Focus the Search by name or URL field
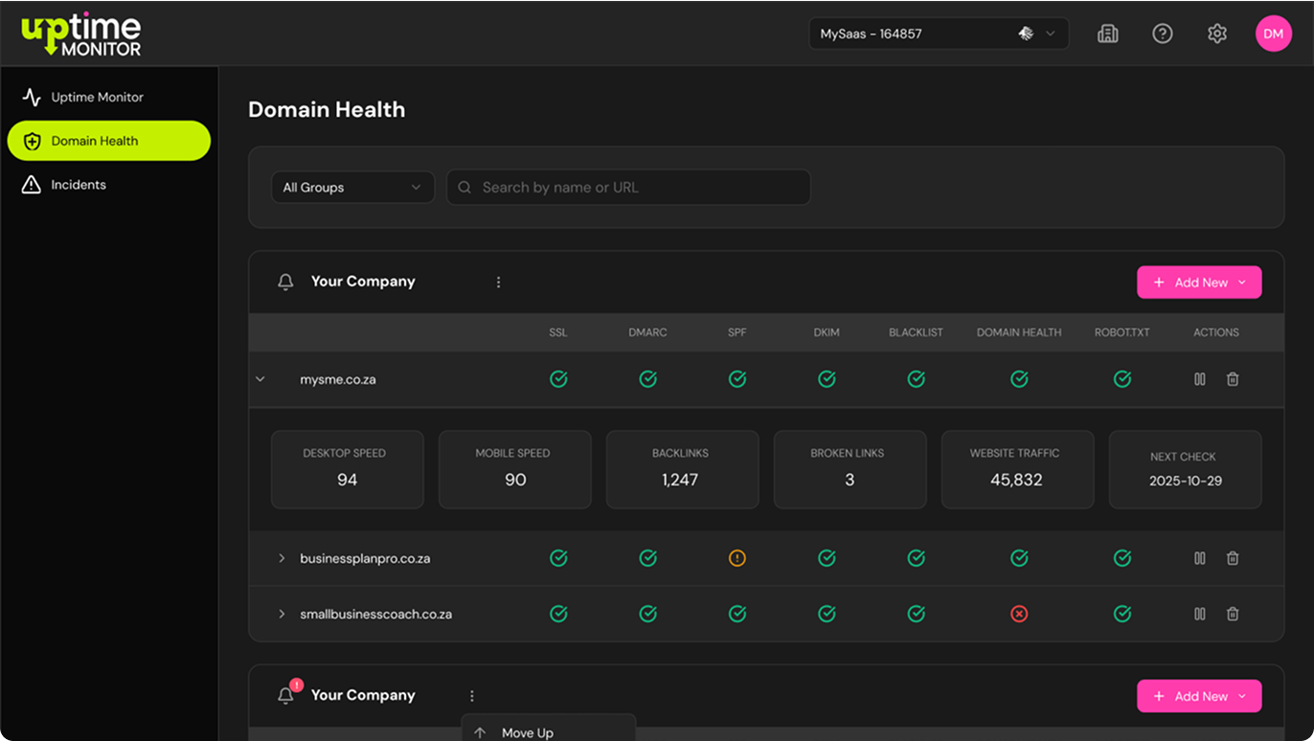The width and height of the screenshot is (1314, 741). (x=628, y=188)
